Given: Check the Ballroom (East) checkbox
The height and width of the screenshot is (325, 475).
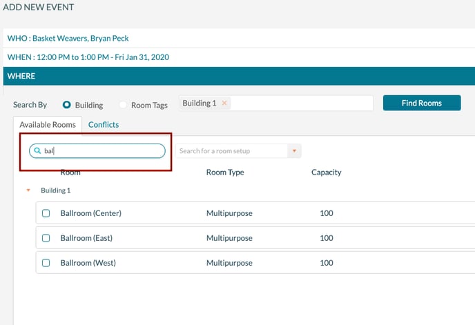Looking at the screenshot, I should 46,238.
